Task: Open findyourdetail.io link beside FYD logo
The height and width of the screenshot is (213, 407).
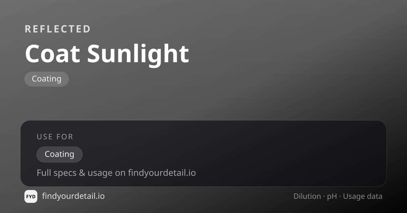Action: 73,196
